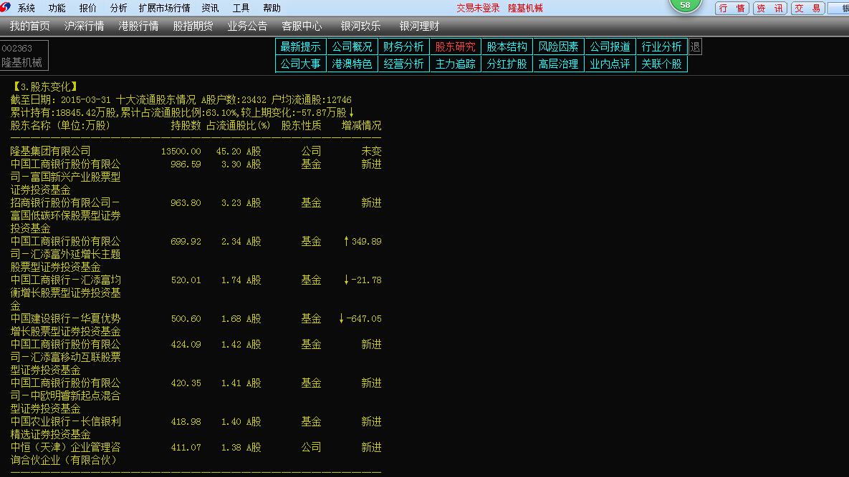Switch to 股指期货 tab
Image resolution: width=849 pixels, height=477 pixels.
click(x=193, y=26)
